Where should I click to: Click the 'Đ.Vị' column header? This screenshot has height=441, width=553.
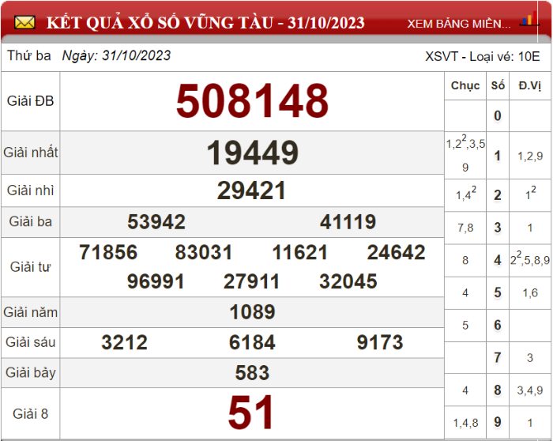[530, 85]
